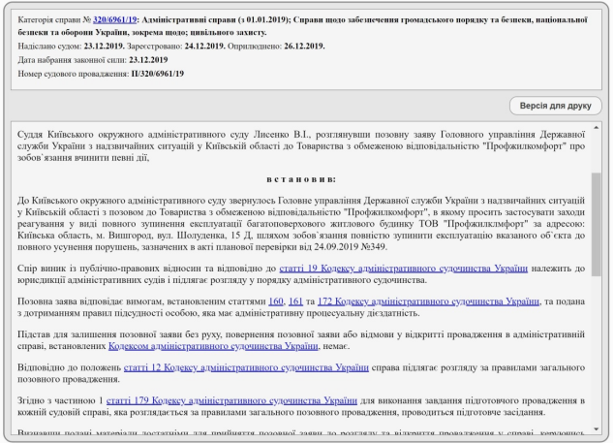Open the статті 19 Кодексу адміністративного судочинства link
The width and height of the screenshot is (614, 444).
(403, 269)
